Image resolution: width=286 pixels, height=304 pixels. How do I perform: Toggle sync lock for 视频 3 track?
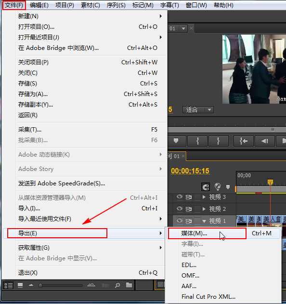pos(188,197)
